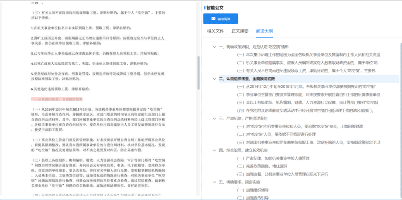
Task: Select the 阅读大纲 tab
Action: coord(264,31)
